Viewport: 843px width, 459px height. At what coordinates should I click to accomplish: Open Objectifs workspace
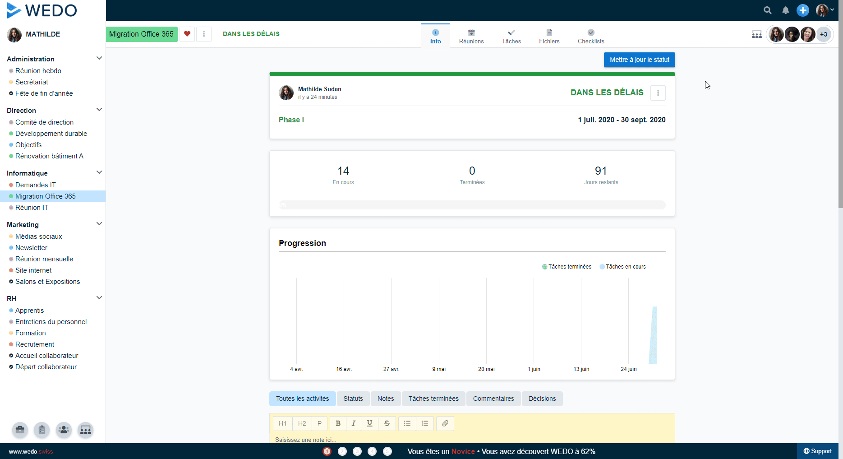tap(28, 145)
